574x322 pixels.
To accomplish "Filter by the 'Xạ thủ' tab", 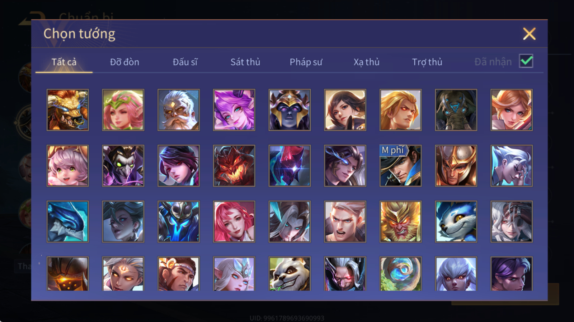I will (366, 62).
